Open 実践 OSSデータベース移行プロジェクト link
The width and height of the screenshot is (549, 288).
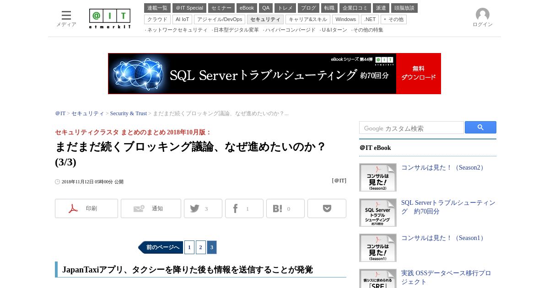point(446,277)
